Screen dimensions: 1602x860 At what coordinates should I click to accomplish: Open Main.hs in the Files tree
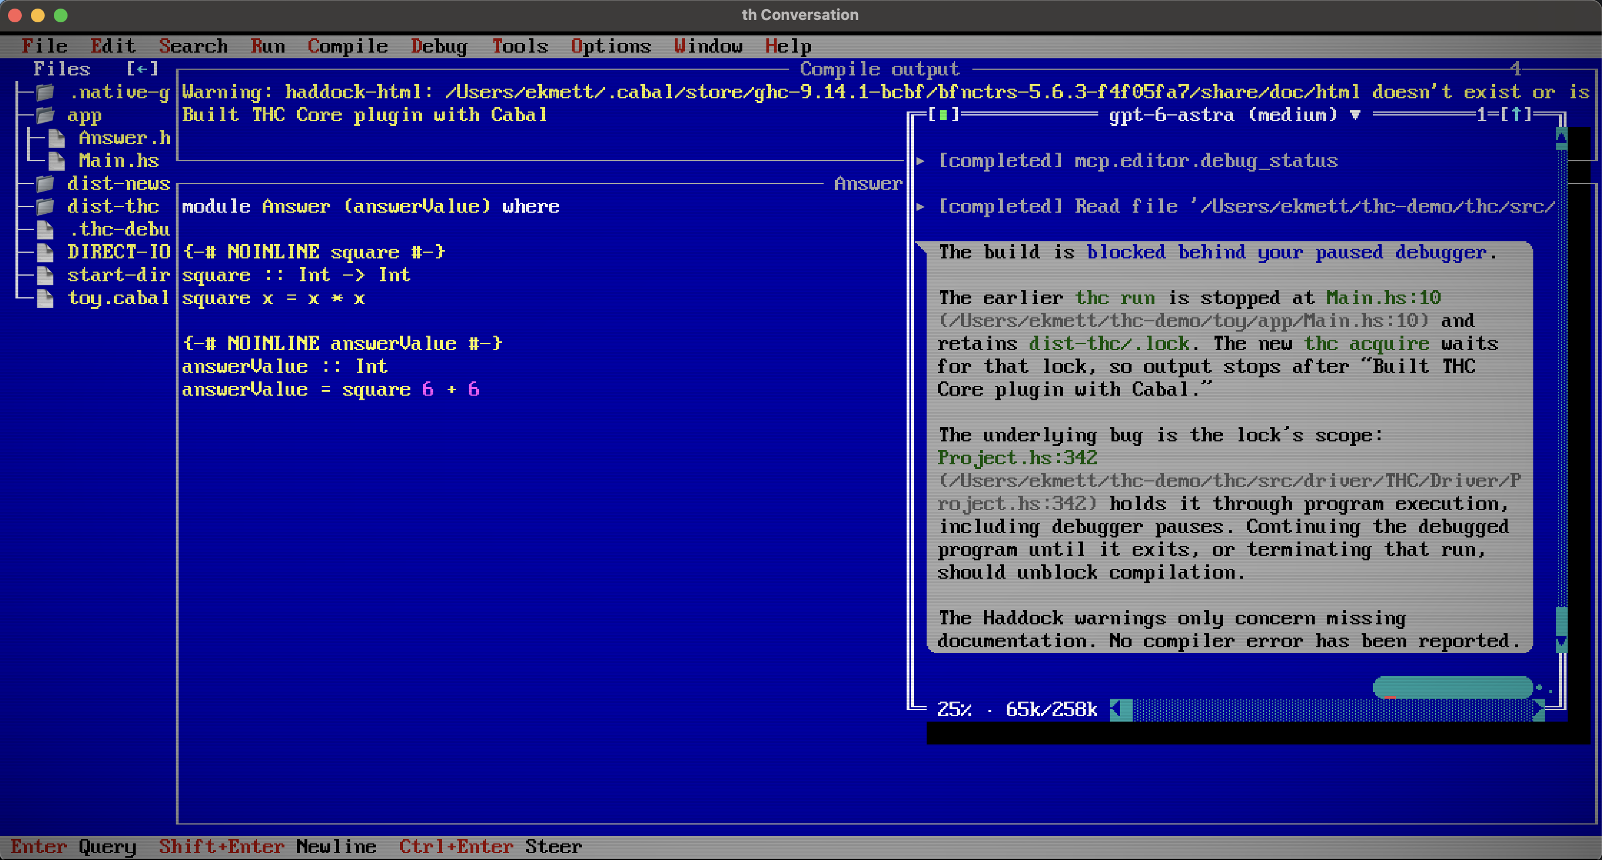click(118, 161)
